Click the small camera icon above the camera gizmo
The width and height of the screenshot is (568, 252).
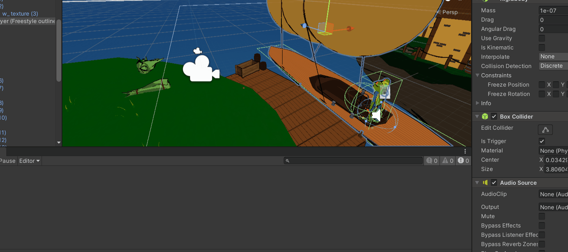point(198,51)
